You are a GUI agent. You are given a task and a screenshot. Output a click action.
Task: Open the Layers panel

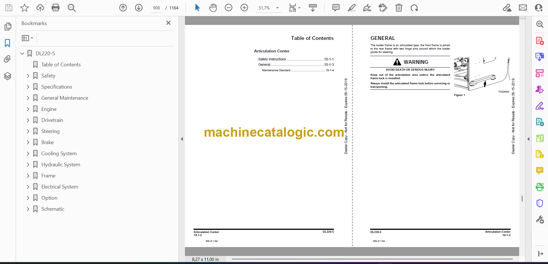click(x=8, y=76)
